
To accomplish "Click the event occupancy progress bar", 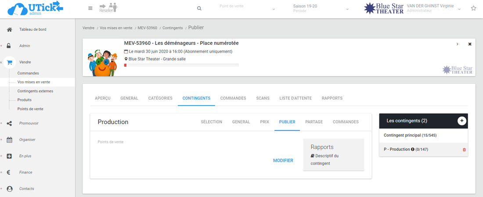I will coord(181,65).
